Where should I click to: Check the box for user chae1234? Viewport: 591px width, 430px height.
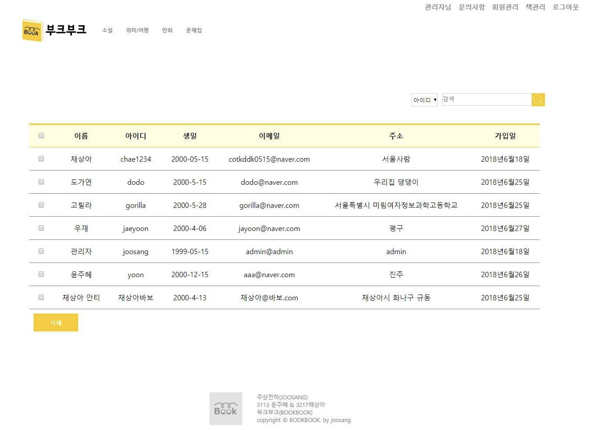pos(41,159)
